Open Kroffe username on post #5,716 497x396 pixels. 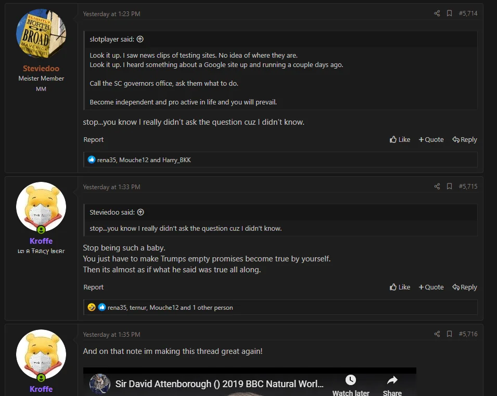click(x=41, y=389)
